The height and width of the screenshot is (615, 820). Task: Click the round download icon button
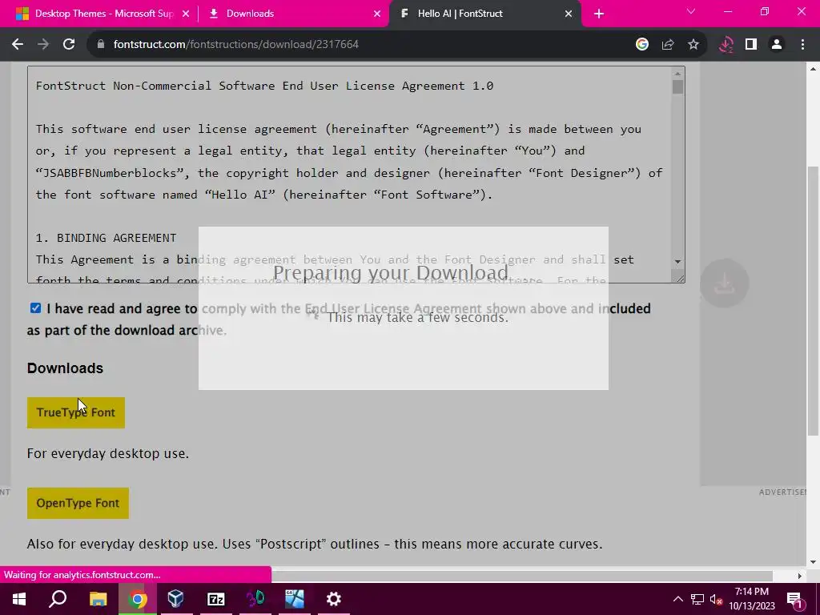pos(724,283)
